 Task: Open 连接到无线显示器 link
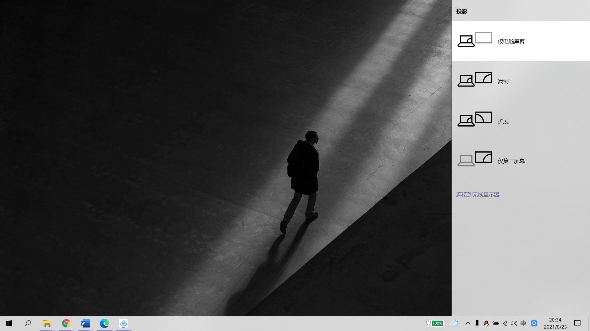point(478,195)
